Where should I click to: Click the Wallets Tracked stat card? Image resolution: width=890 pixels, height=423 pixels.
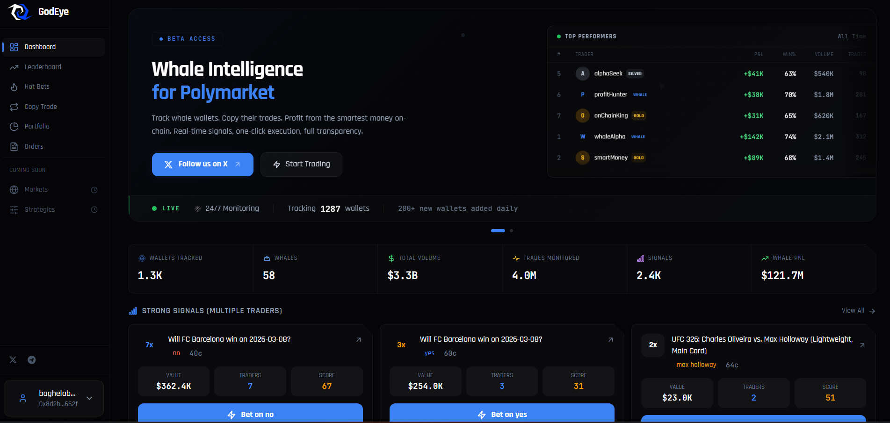coord(191,269)
